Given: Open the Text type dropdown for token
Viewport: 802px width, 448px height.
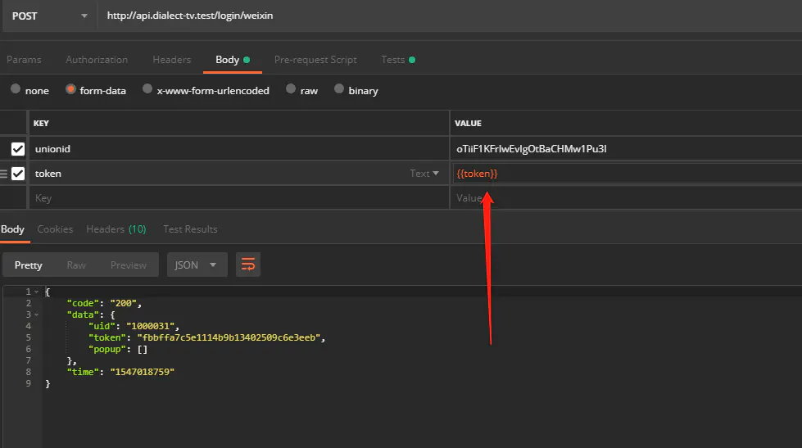Looking at the screenshot, I should pyautogui.click(x=424, y=174).
